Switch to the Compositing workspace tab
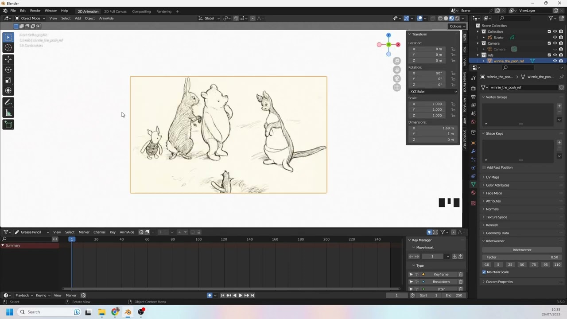This screenshot has height=319, width=567. [141, 11]
